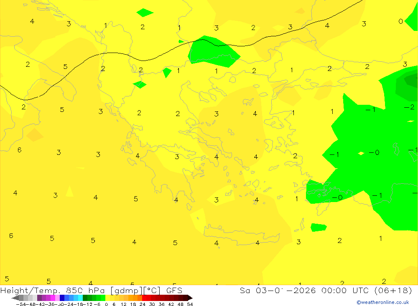Click the dark right arrow end of the color scale
This screenshot has height=306, width=418.
point(190,298)
